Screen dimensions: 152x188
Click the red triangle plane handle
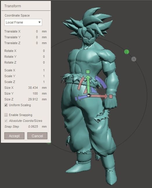coord(85,91)
